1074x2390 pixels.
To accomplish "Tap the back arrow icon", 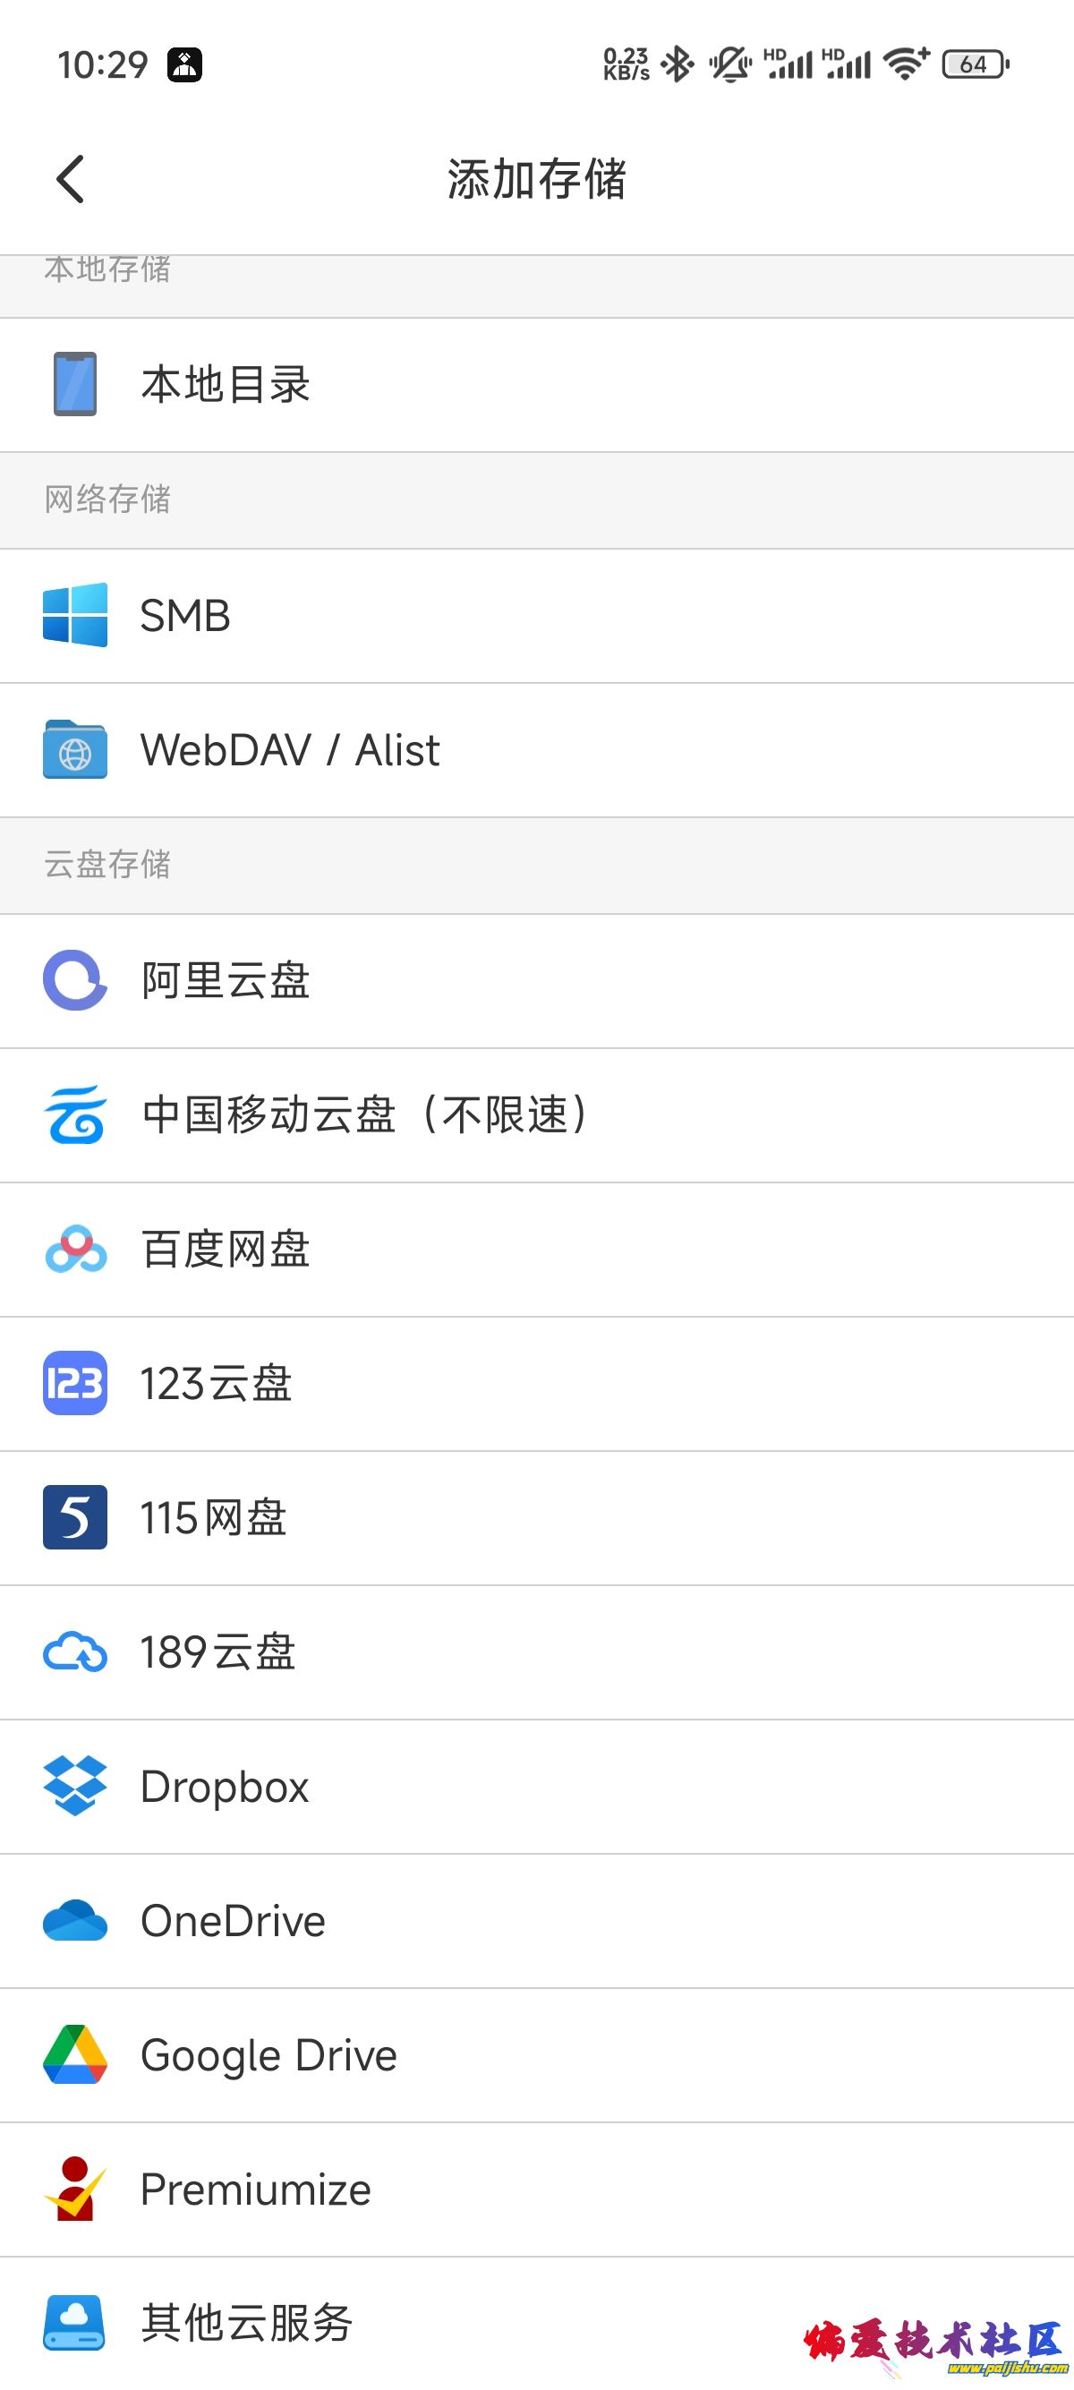I will pyautogui.click(x=71, y=179).
